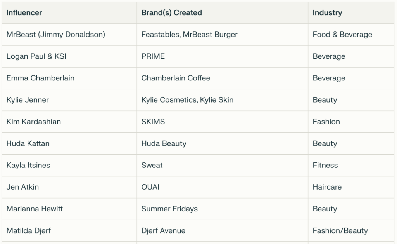Screen dimensions: 397x244
Task: Click the Logan Paul & KSI cell
Action: point(36,56)
